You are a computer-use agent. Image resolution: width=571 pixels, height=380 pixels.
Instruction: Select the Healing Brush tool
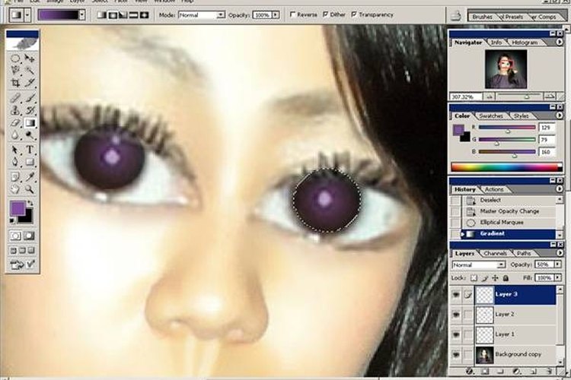(x=15, y=97)
